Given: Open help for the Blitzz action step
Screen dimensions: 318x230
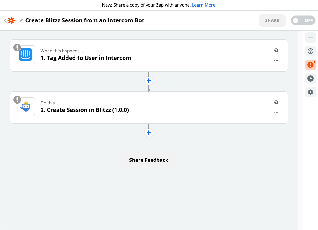Looking at the screenshot, I should click(276, 103).
